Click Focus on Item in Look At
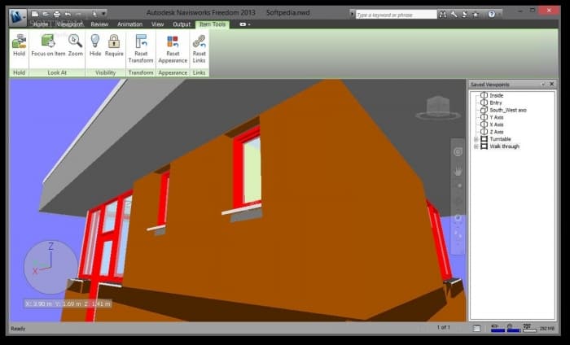The height and width of the screenshot is (345, 570). (48, 45)
